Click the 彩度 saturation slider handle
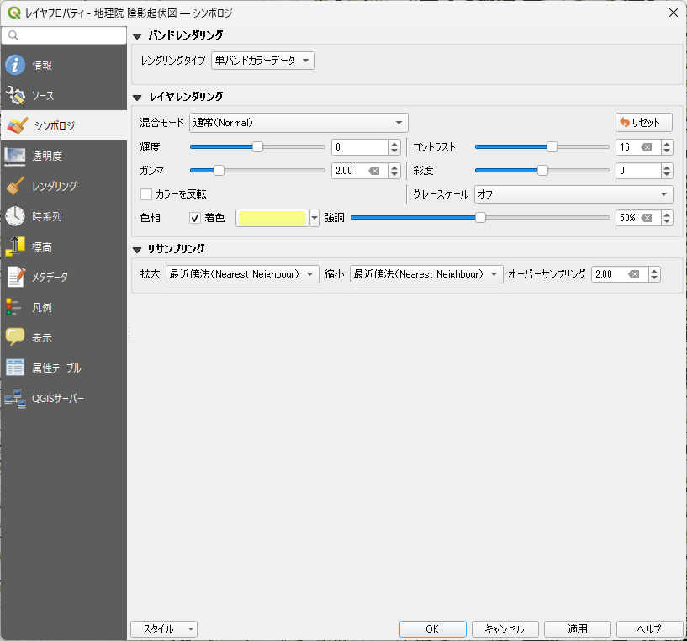The width and height of the screenshot is (687, 641). (543, 171)
